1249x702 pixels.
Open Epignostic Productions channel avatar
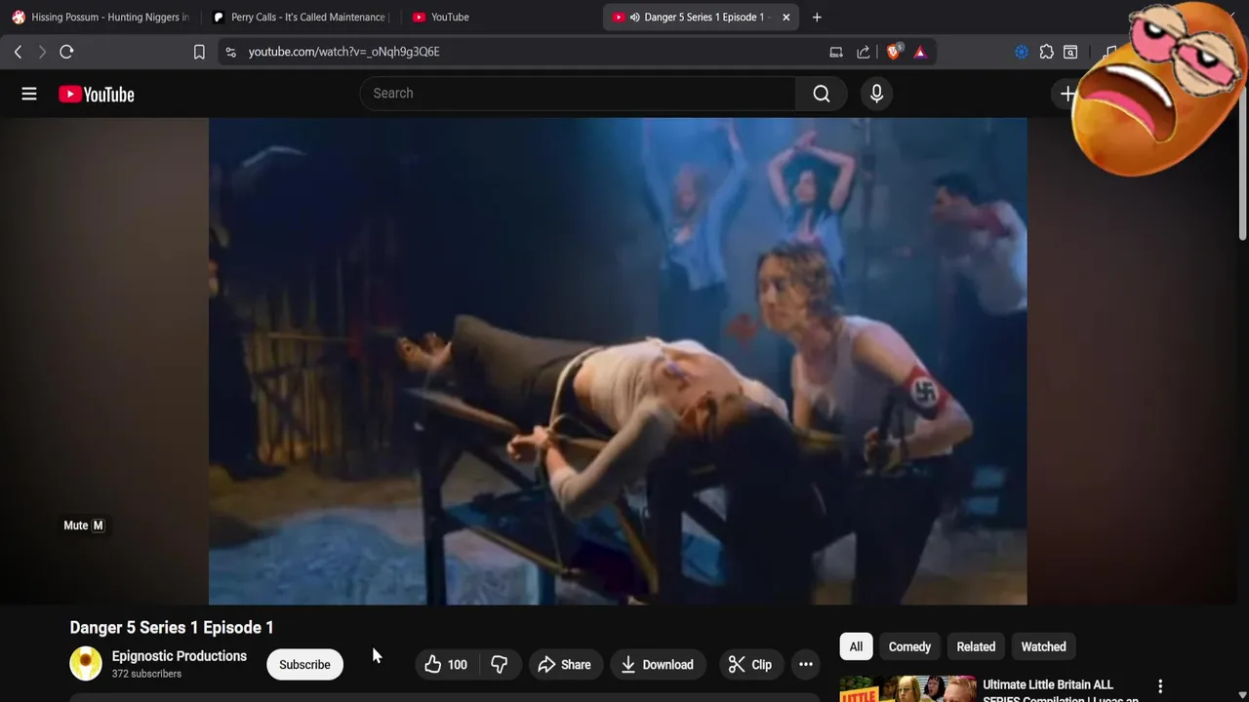[x=86, y=664]
